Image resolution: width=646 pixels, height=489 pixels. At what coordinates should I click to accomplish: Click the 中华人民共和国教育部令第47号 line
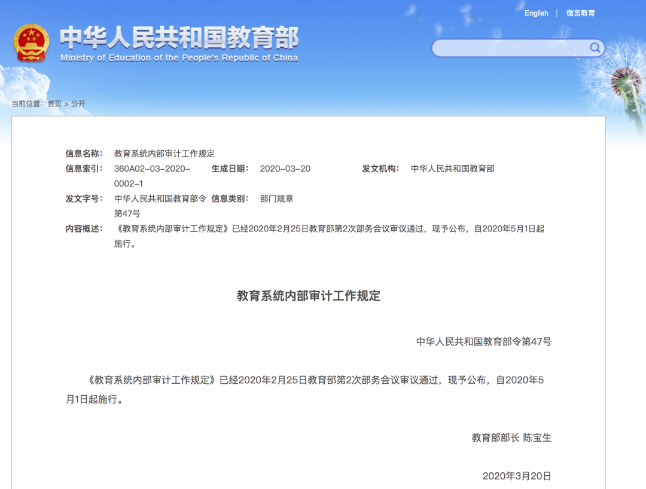pos(484,341)
